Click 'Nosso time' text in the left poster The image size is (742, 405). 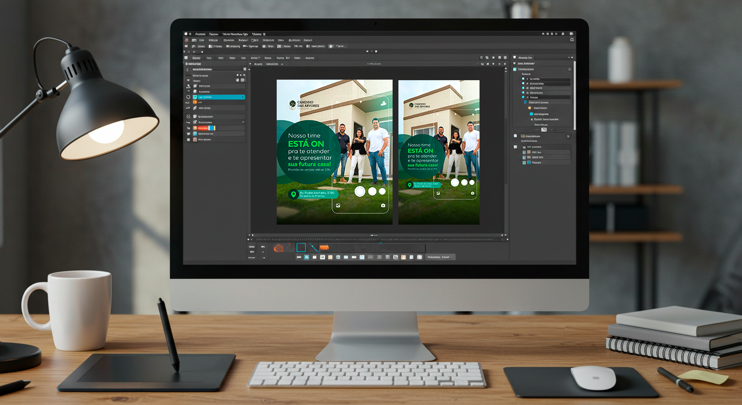(x=304, y=136)
